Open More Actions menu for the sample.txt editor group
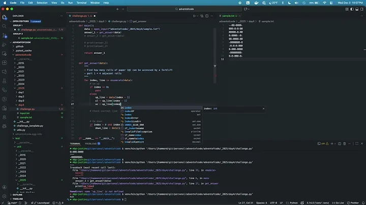366x205 pixels. [362, 16]
